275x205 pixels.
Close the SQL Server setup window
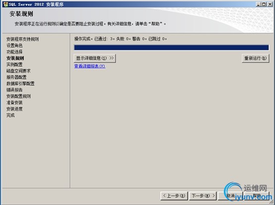tap(270, 4)
